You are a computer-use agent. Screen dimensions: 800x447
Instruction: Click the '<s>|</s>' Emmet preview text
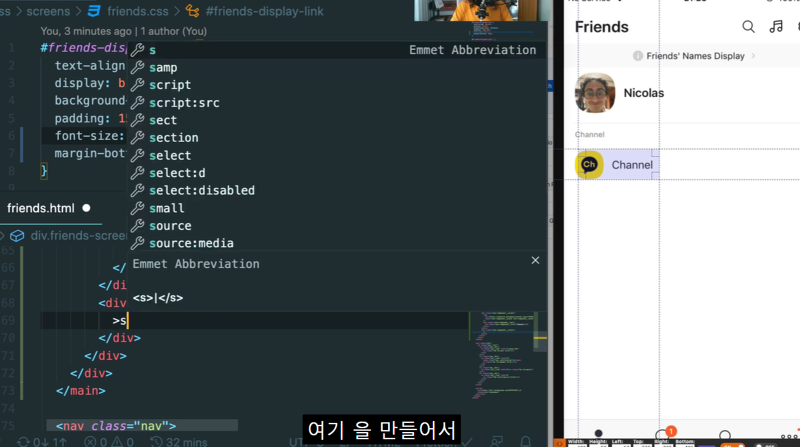coord(158,298)
